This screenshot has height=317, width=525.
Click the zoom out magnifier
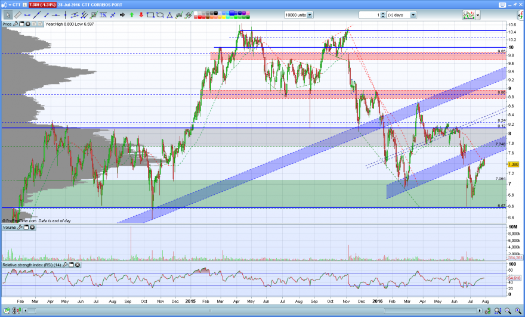pyautogui.click(x=508, y=310)
